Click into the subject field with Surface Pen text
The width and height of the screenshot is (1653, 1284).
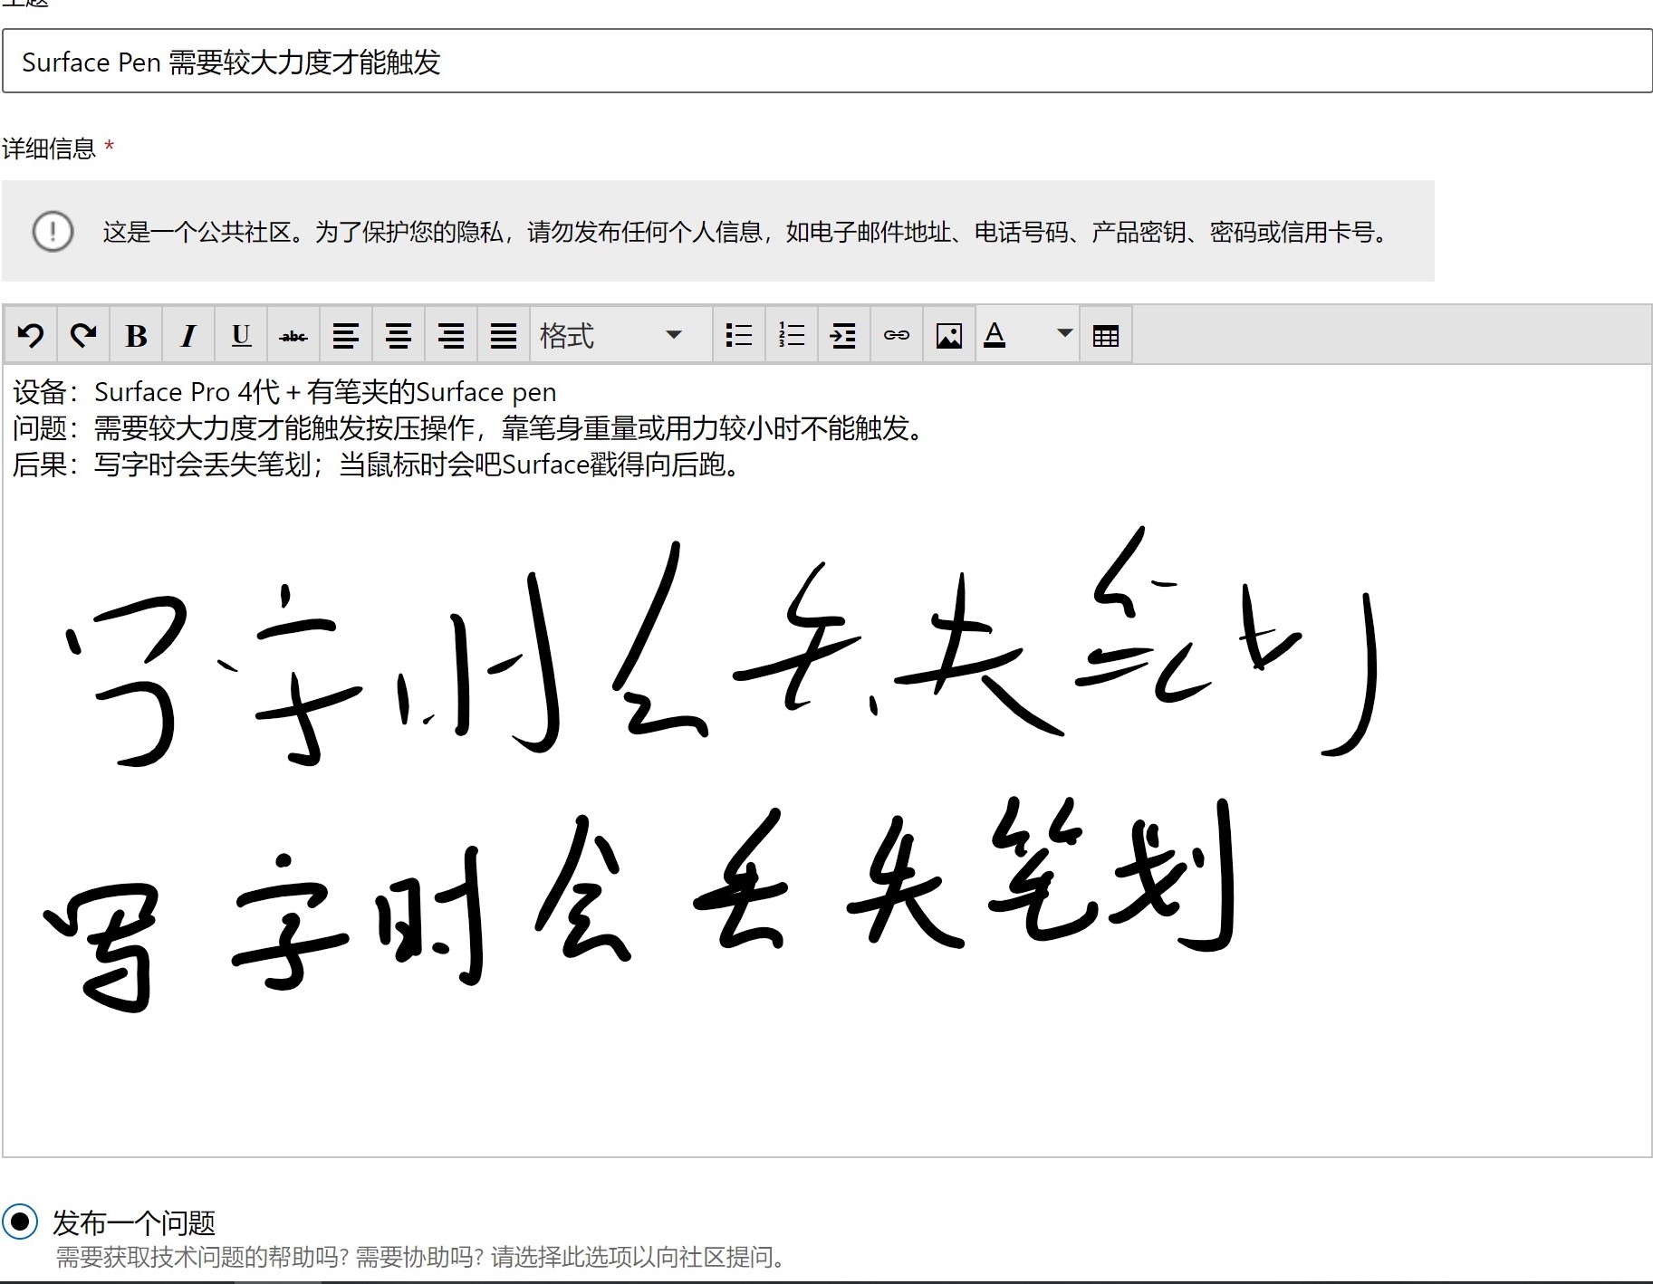coord(827,61)
